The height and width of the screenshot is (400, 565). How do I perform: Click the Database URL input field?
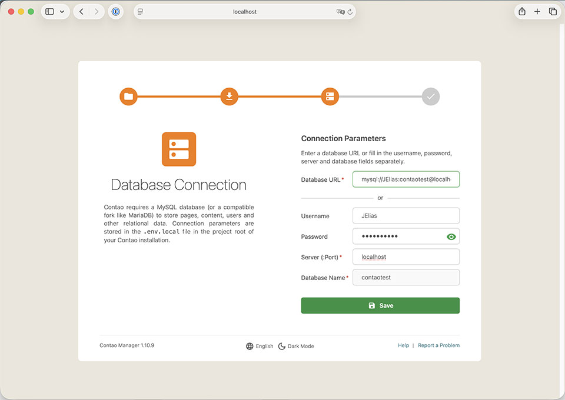tap(406, 179)
